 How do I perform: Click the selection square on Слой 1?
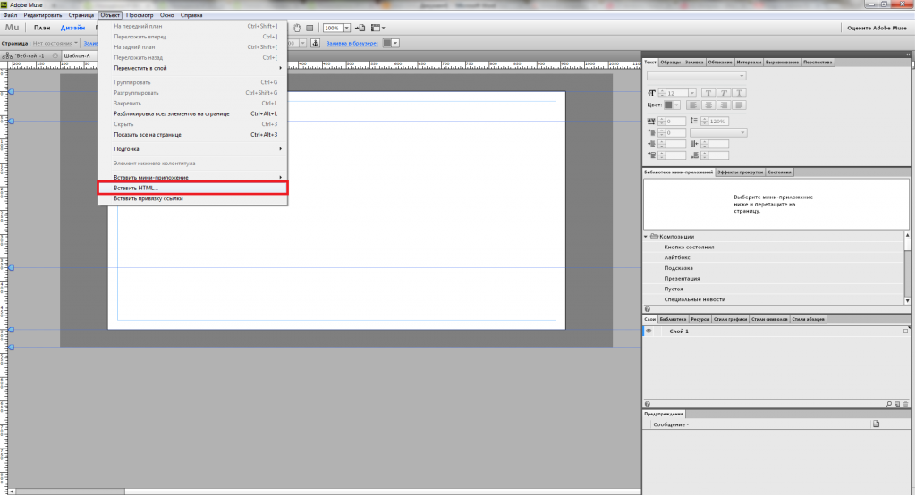(x=906, y=331)
